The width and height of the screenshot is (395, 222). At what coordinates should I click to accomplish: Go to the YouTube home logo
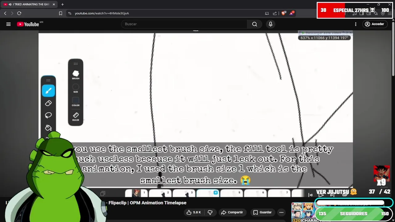click(x=28, y=24)
